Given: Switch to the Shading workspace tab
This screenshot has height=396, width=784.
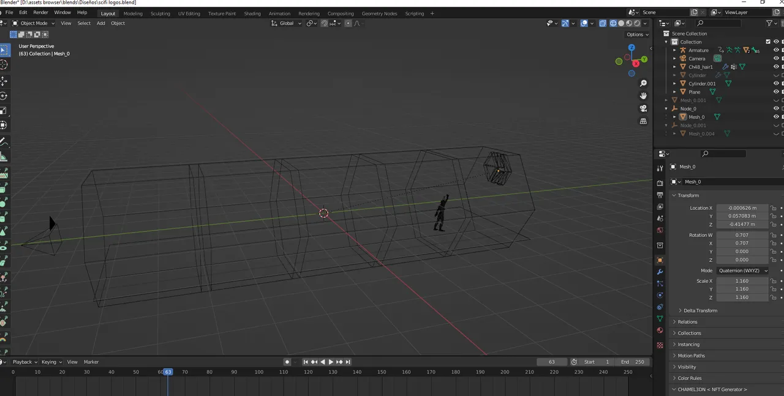Looking at the screenshot, I should tap(252, 13).
